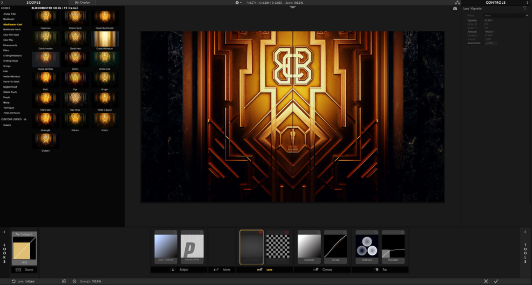The image size is (532, 285).
Task: Click the three-circles icon beside Controls
Action: point(457,2)
